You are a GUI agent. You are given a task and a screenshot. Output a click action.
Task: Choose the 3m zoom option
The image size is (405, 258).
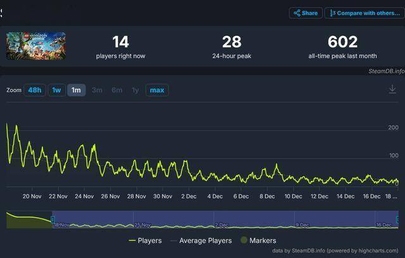[x=97, y=90]
